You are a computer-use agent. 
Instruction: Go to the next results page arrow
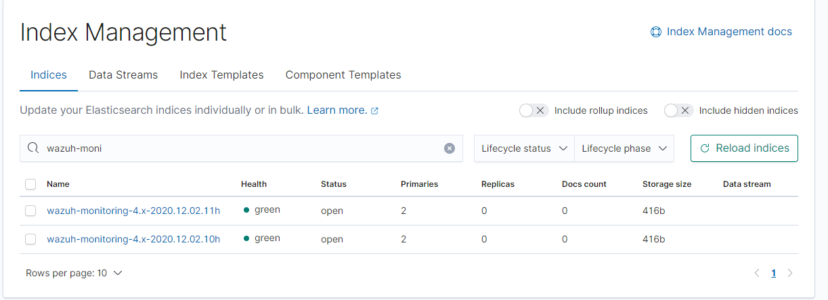789,274
